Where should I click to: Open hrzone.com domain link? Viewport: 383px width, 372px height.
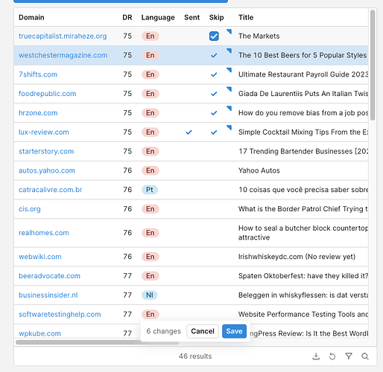pyautogui.click(x=38, y=113)
